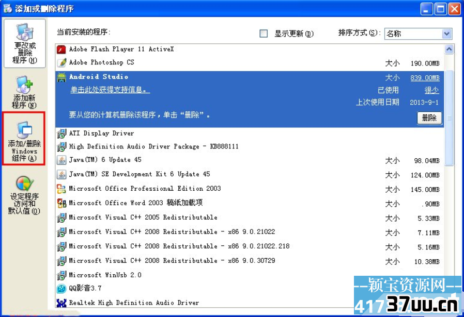Click the program list scrollbar thumb
The width and height of the screenshot is (464, 317).
449,118
